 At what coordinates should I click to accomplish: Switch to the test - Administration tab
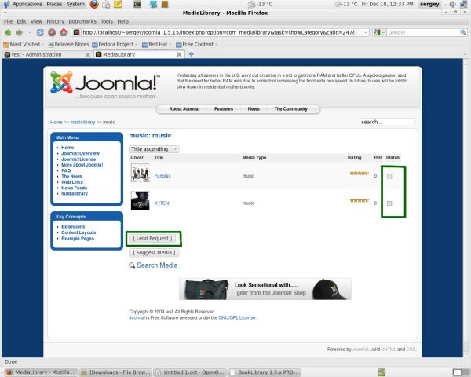47,54
